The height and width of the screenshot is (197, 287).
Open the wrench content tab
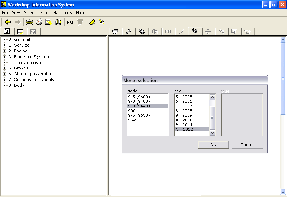pyautogui.click(x=128, y=32)
